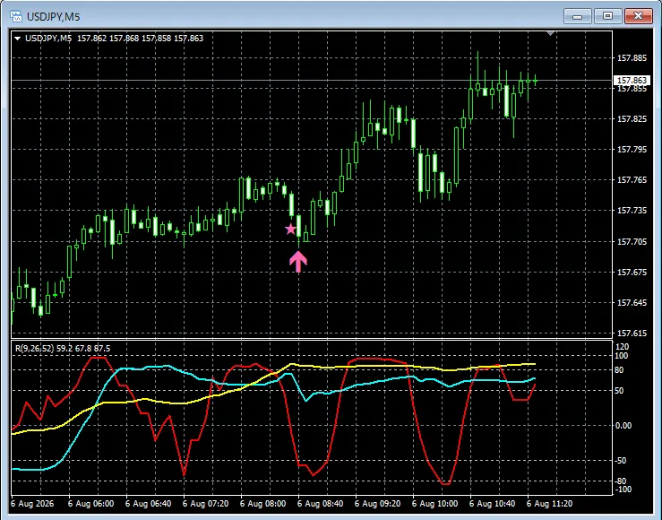Click the MetaTrader chart icon in title bar
This screenshot has height=520, width=662.
pos(16,16)
